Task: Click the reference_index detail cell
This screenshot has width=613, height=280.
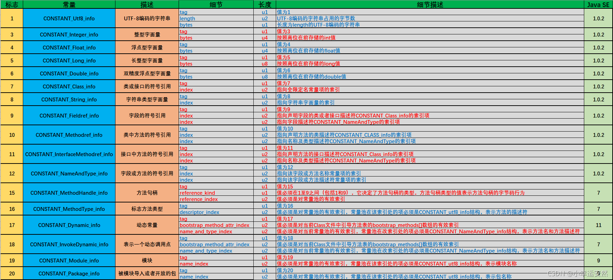Action: coord(216,199)
